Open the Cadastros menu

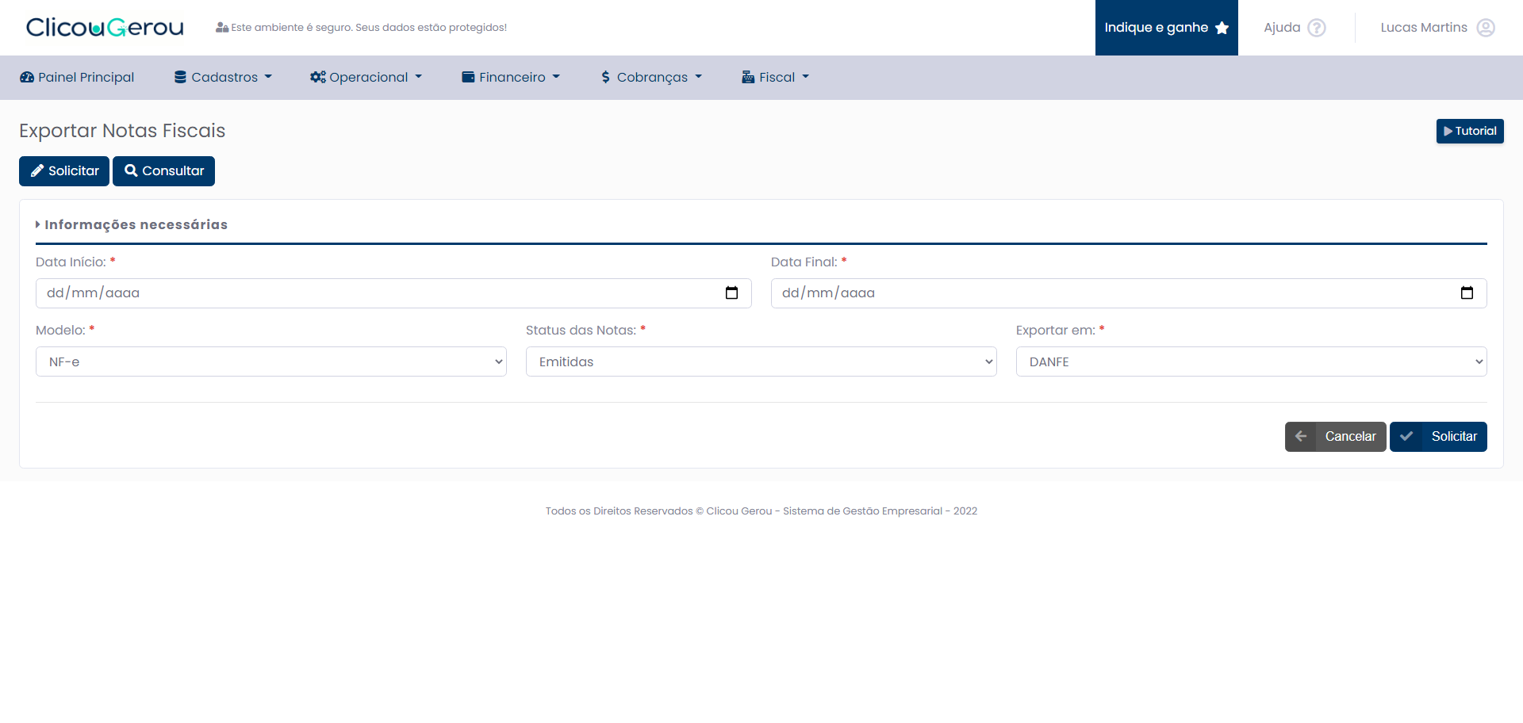223,78
